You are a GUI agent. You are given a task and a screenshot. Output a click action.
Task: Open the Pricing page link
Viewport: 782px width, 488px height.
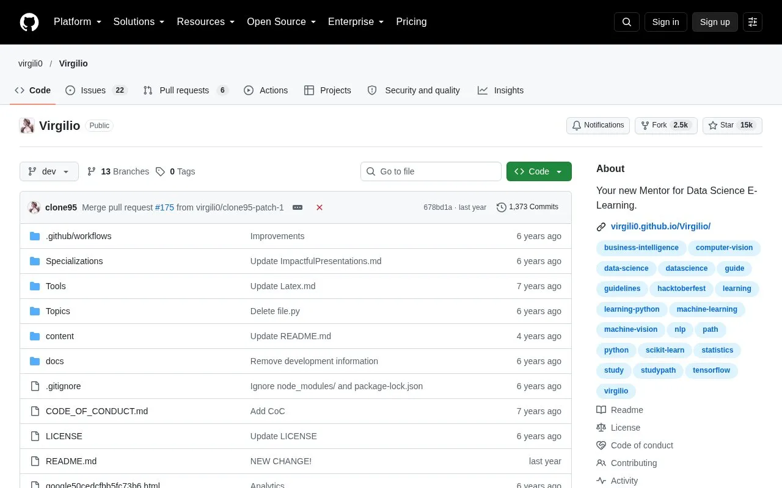point(411,22)
